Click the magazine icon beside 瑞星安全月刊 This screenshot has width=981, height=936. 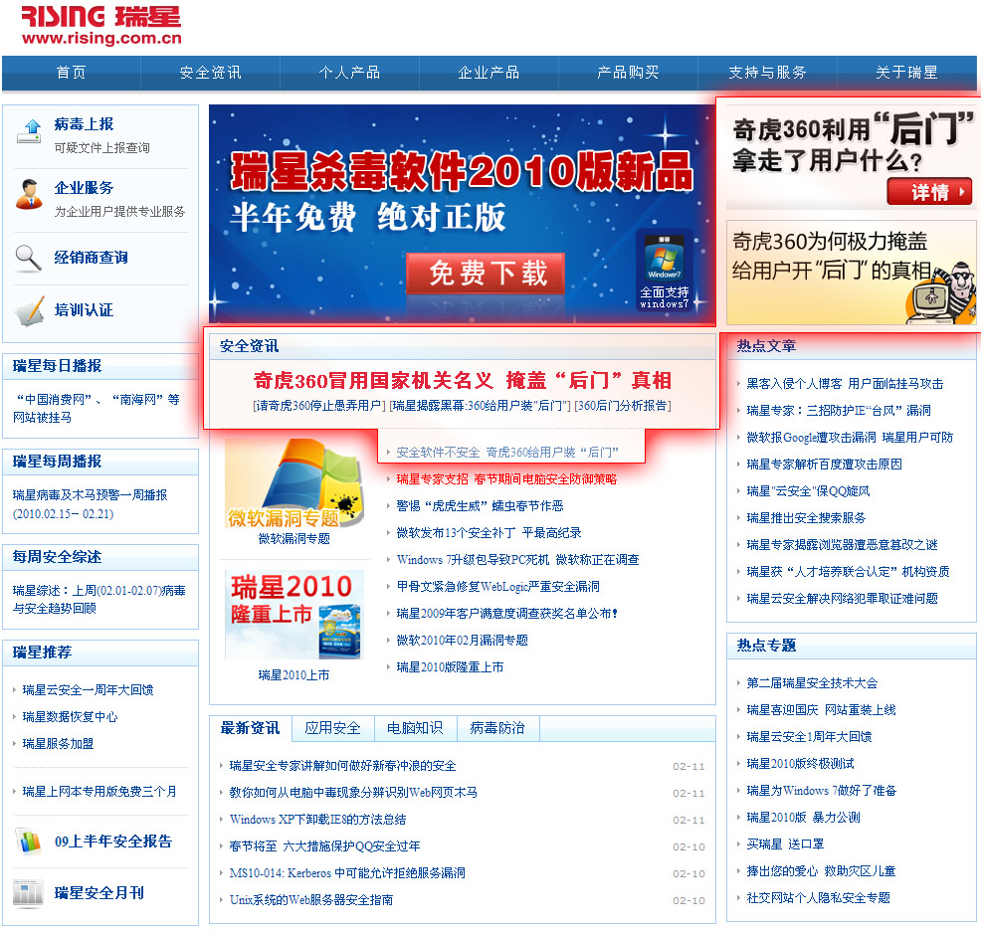click(x=29, y=893)
